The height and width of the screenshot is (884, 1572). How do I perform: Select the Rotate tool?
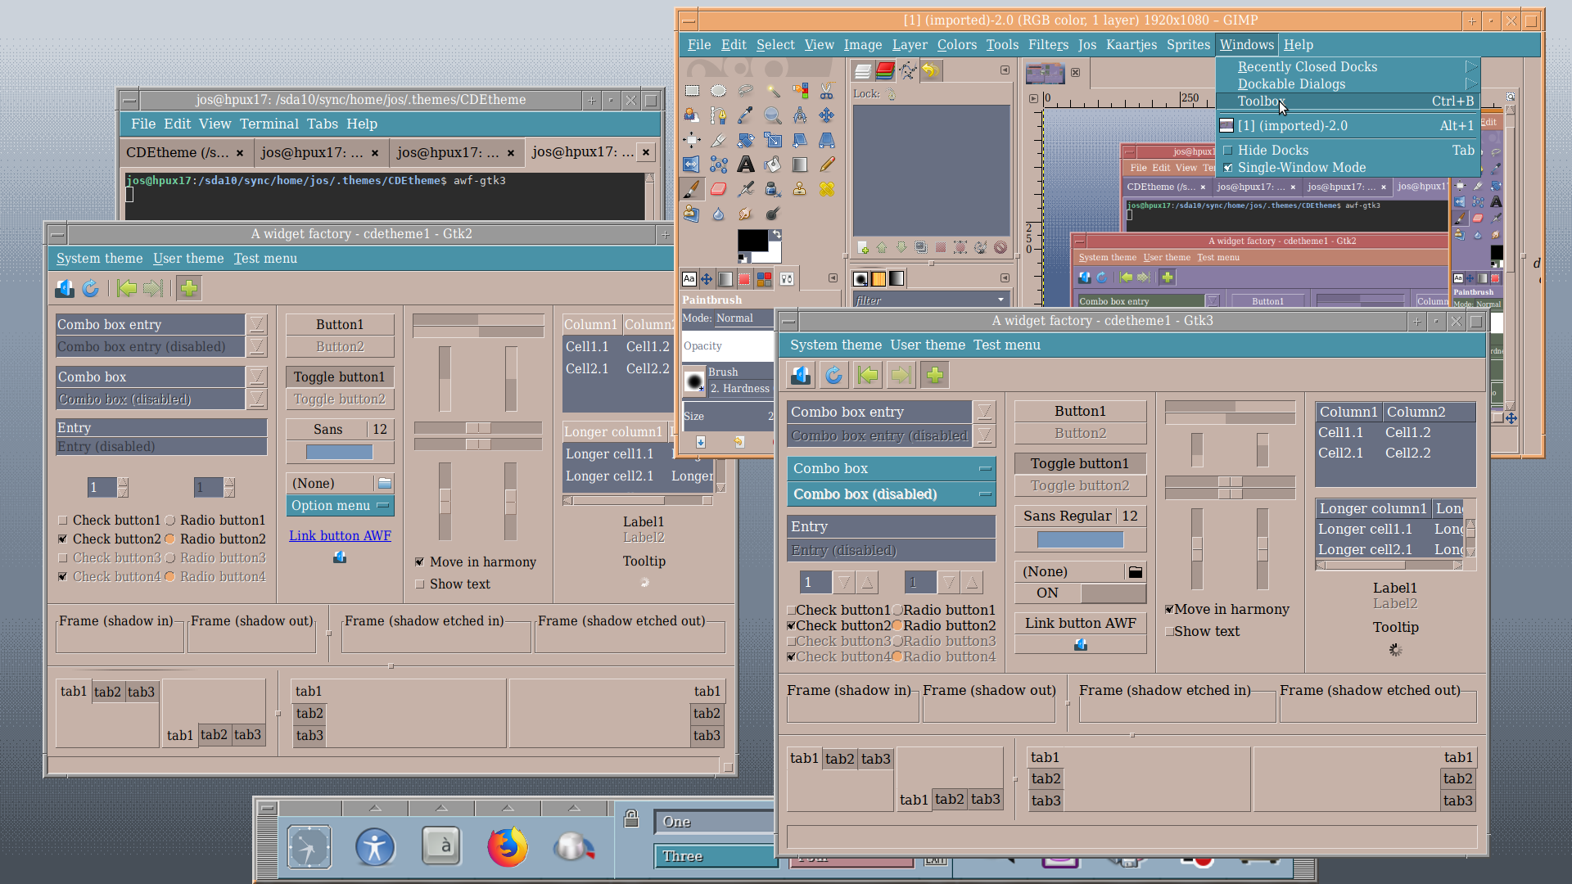(745, 140)
